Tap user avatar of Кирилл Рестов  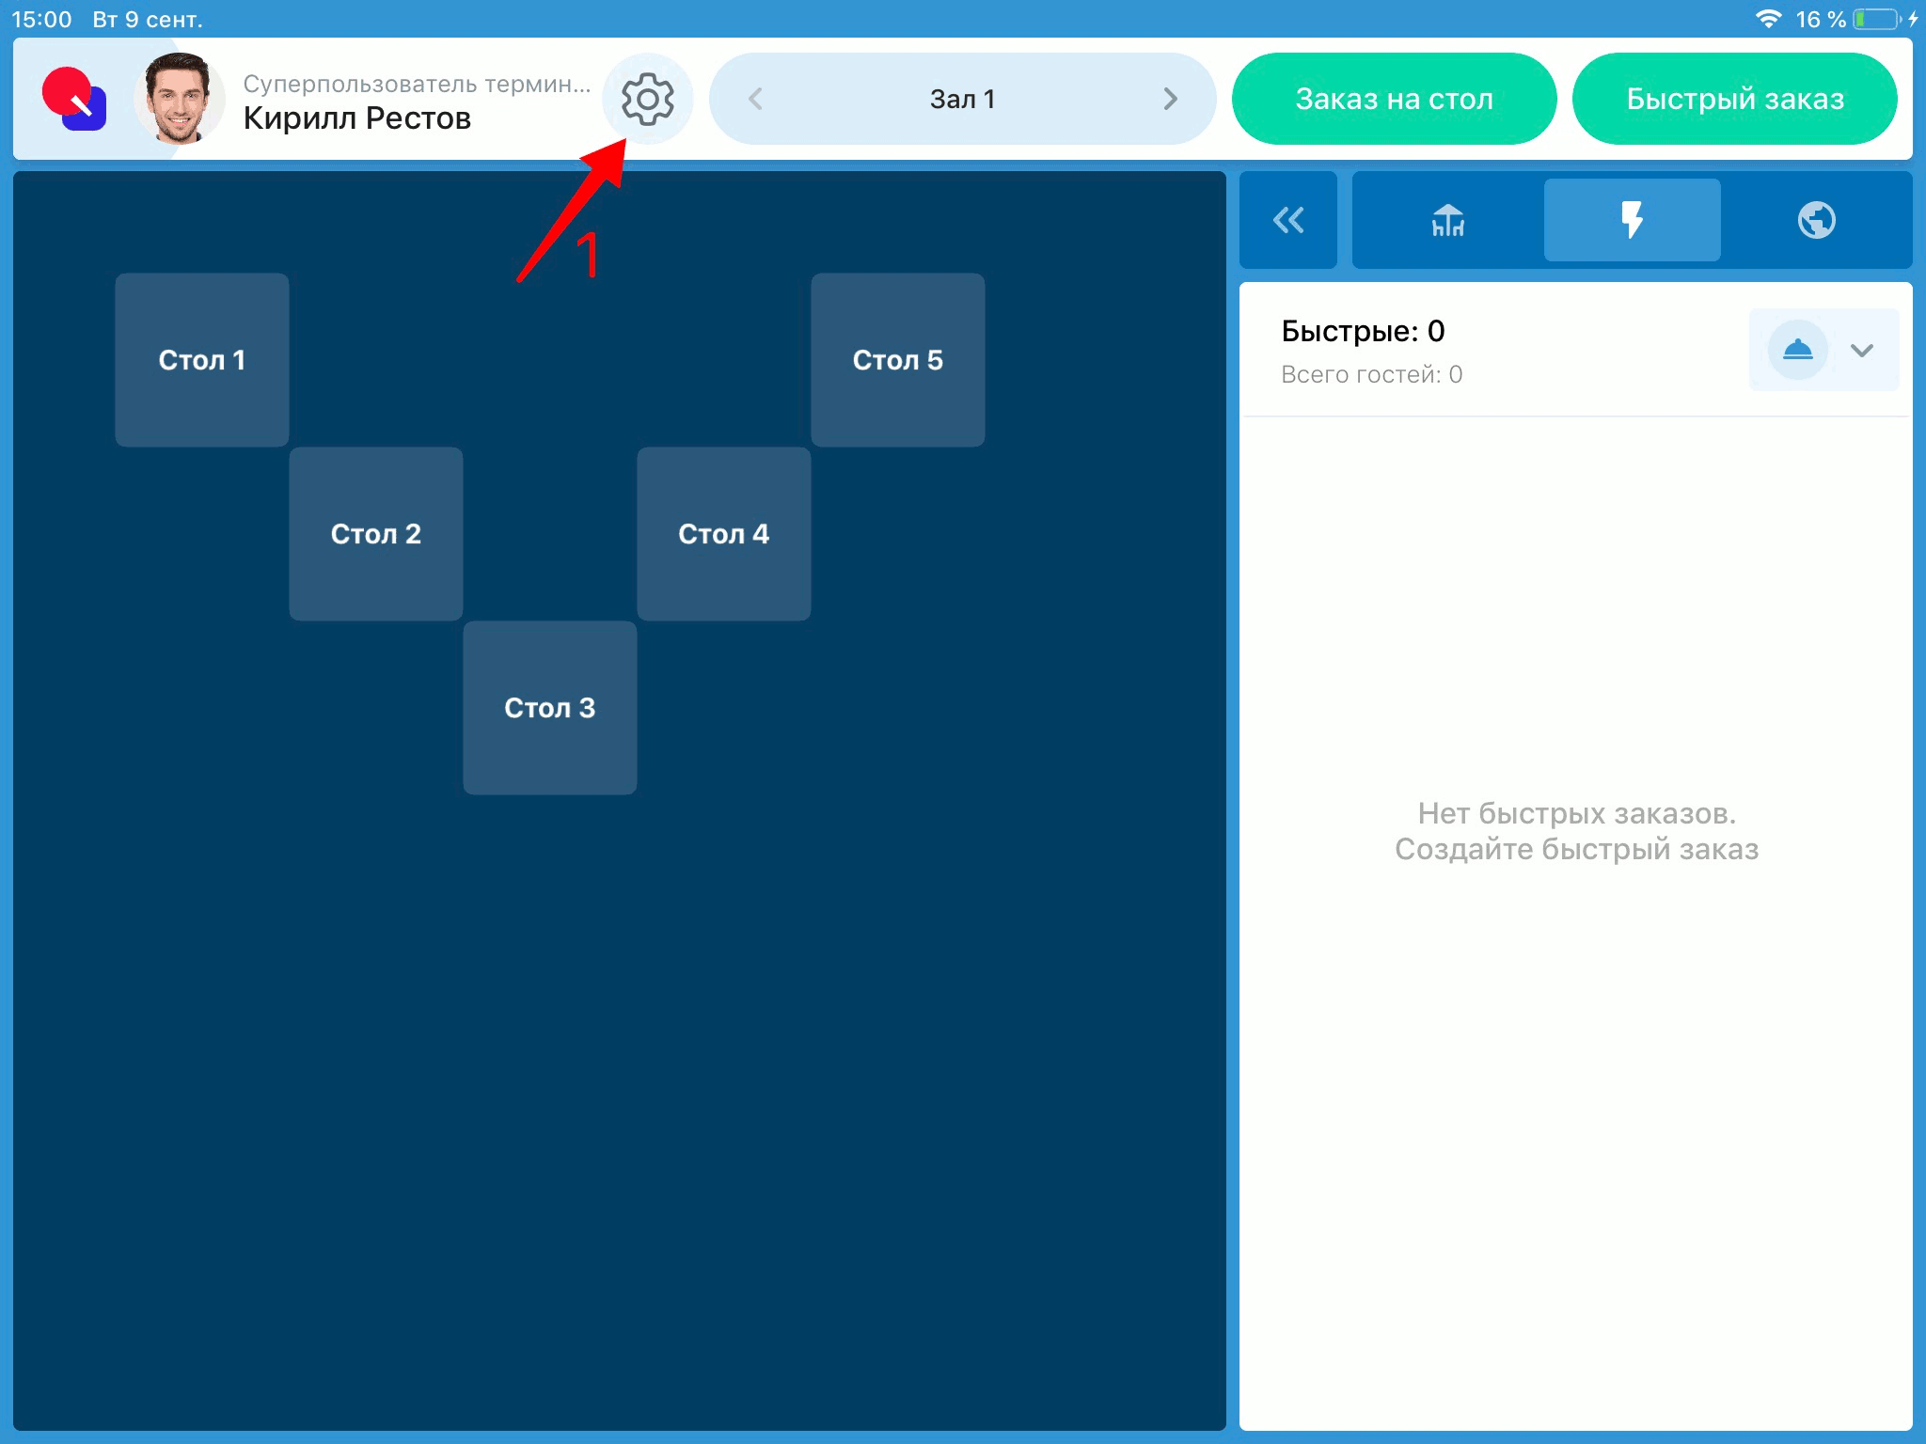tap(179, 99)
